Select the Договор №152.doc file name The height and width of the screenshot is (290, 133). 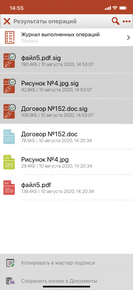(x=49, y=134)
